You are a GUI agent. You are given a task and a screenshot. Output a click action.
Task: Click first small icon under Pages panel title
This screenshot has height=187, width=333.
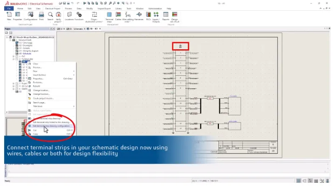click(x=7, y=33)
